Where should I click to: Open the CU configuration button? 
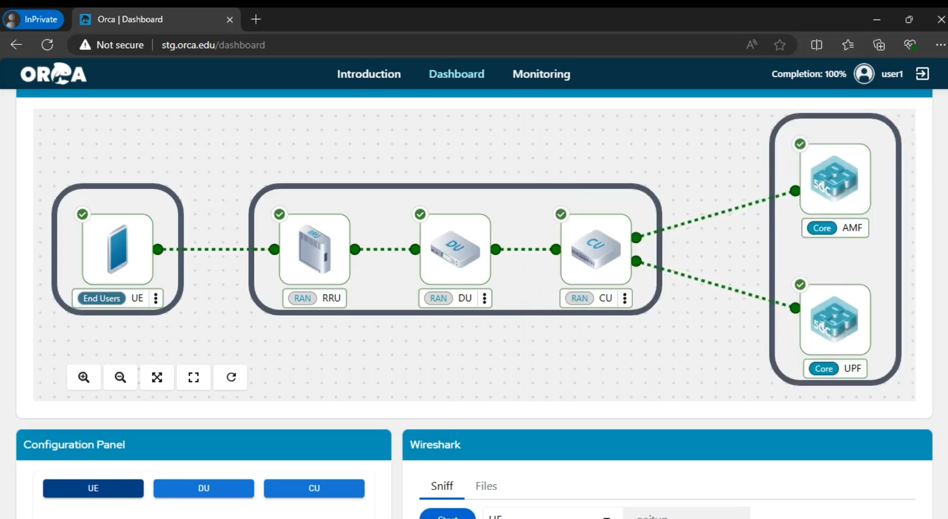coord(314,488)
